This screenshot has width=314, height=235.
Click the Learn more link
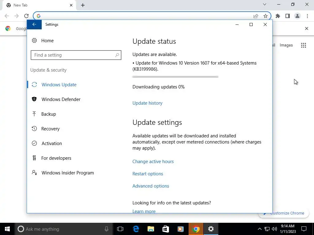[144, 211]
